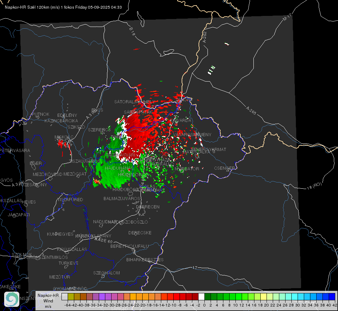Screen dimensions: 338x311
Task: Click the MEZOCSAT city label
Action: (x=75, y=174)
